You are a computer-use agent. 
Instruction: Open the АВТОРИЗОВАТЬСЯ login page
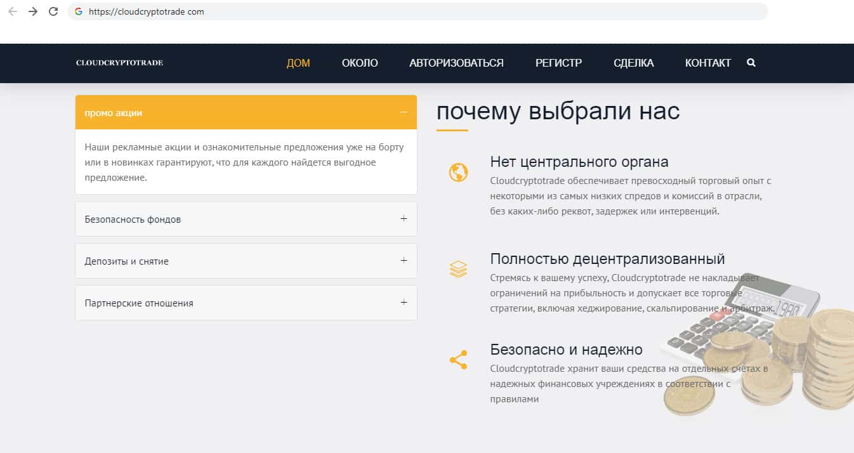456,63
